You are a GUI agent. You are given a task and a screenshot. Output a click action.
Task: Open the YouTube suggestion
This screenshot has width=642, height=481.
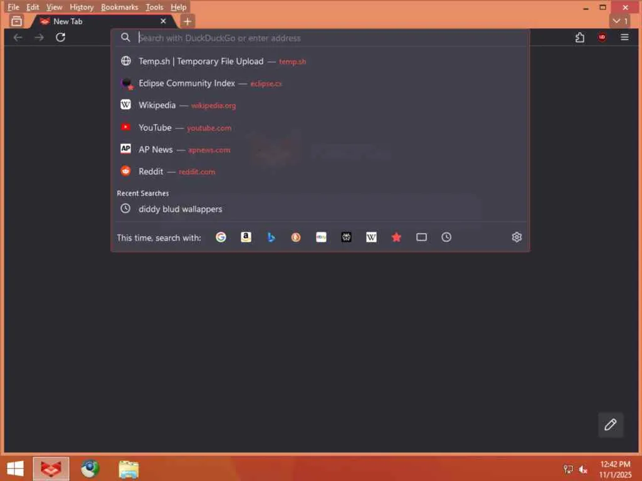pos(320,128)
